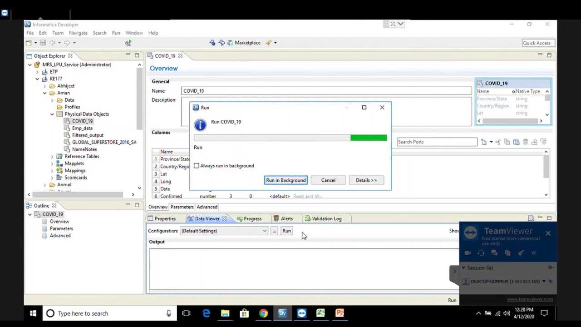581x327 pixels.
Task: Open the Window menu
Action: click(x=134, y=33)
